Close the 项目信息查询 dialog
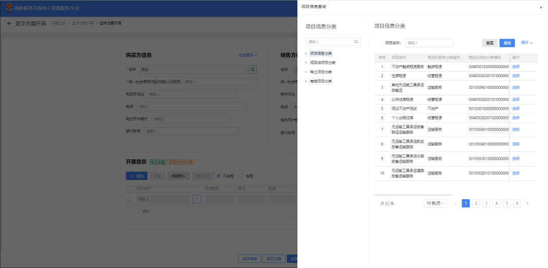Image resolution: width=548 pixels, height=268 pixels. [x=540, y=7]
